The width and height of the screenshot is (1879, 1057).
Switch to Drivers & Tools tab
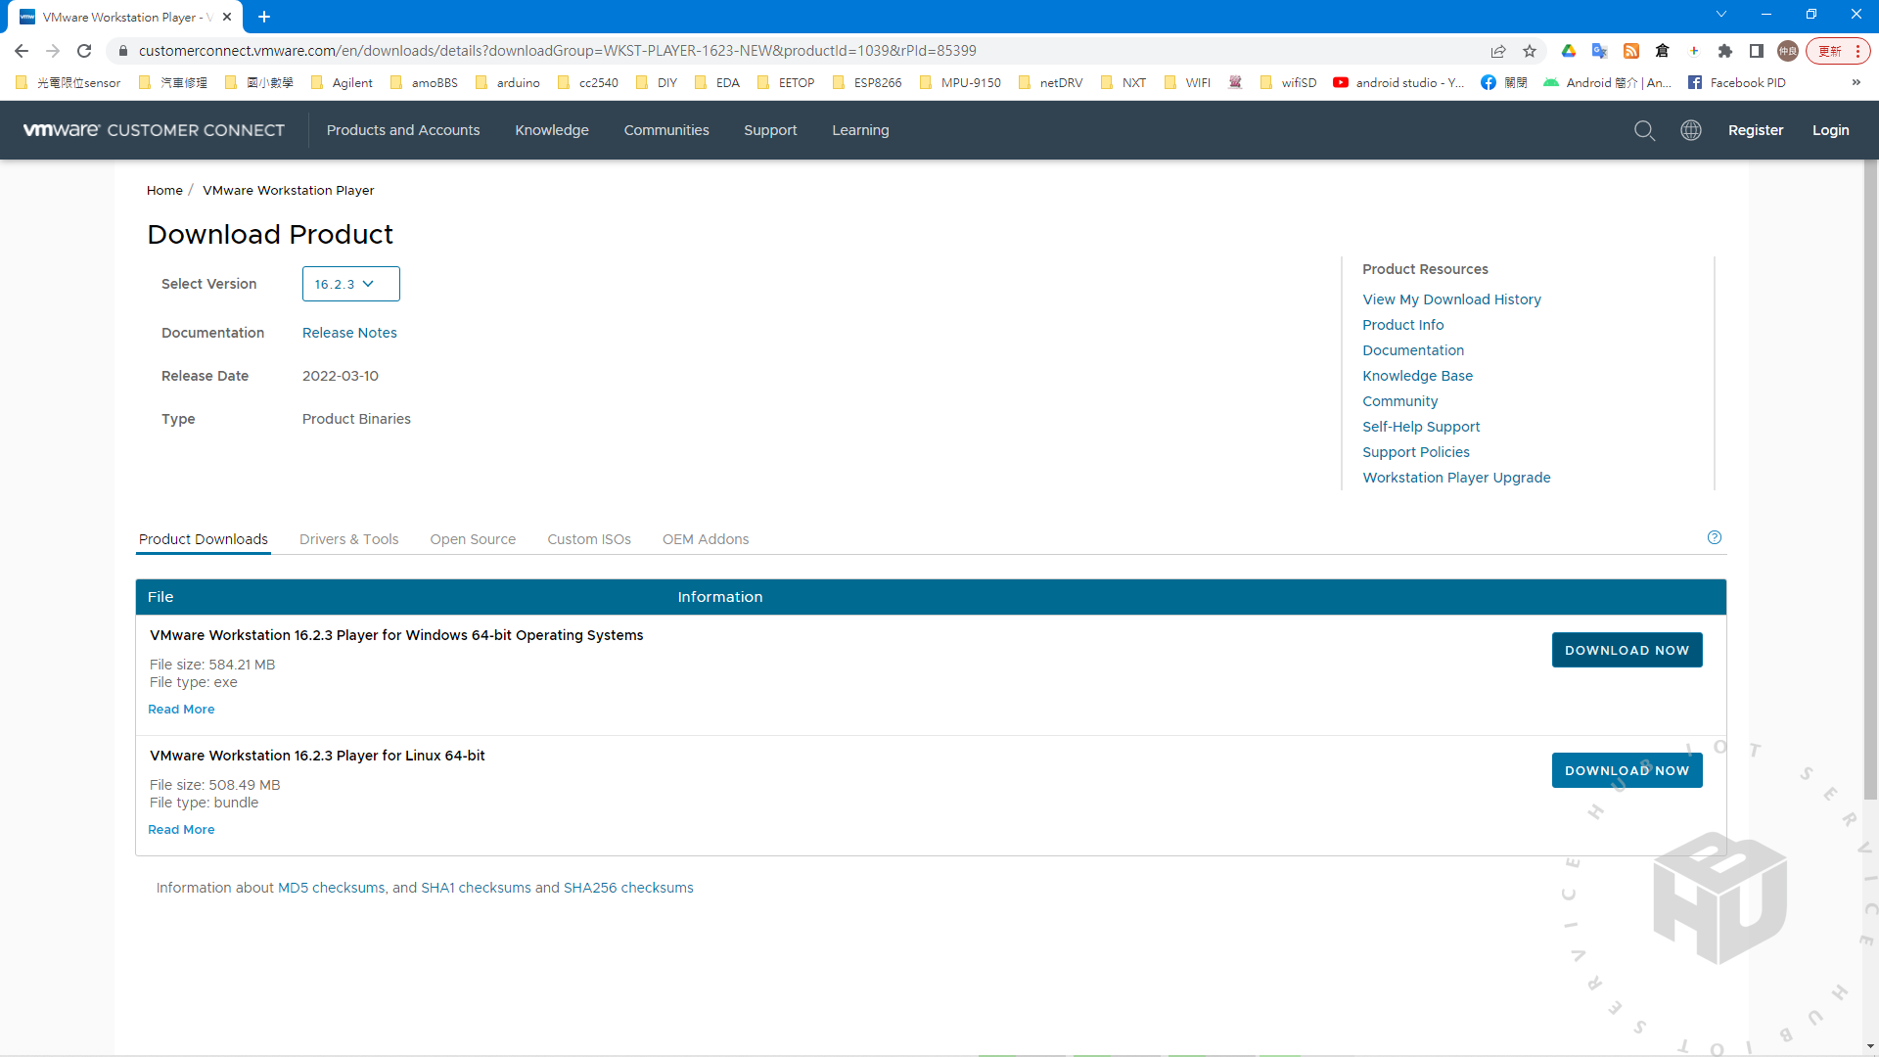[x=348, y=539]
